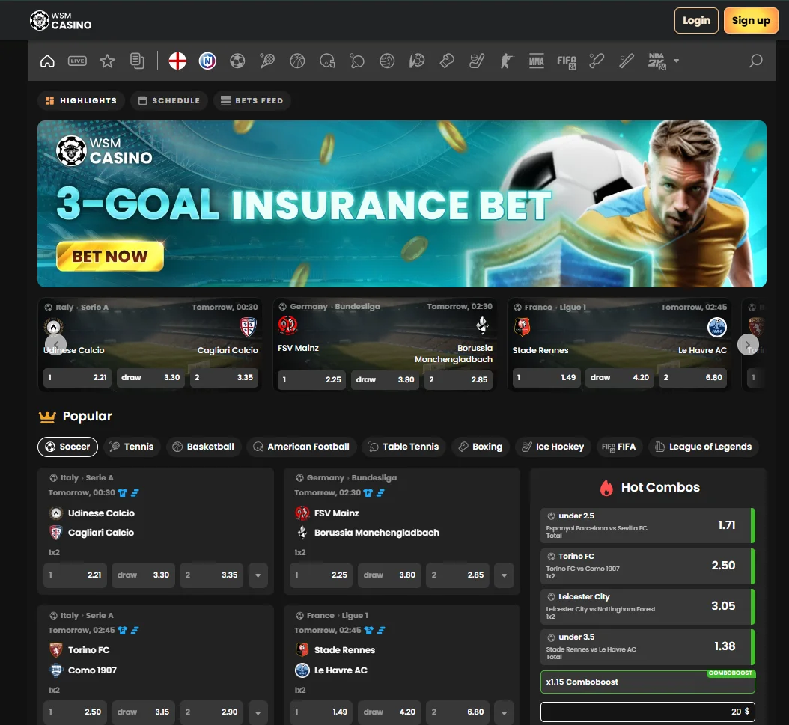This screenshot has height=725, width=789.
Task: Click the Login button
Action: tap(696, 21)
